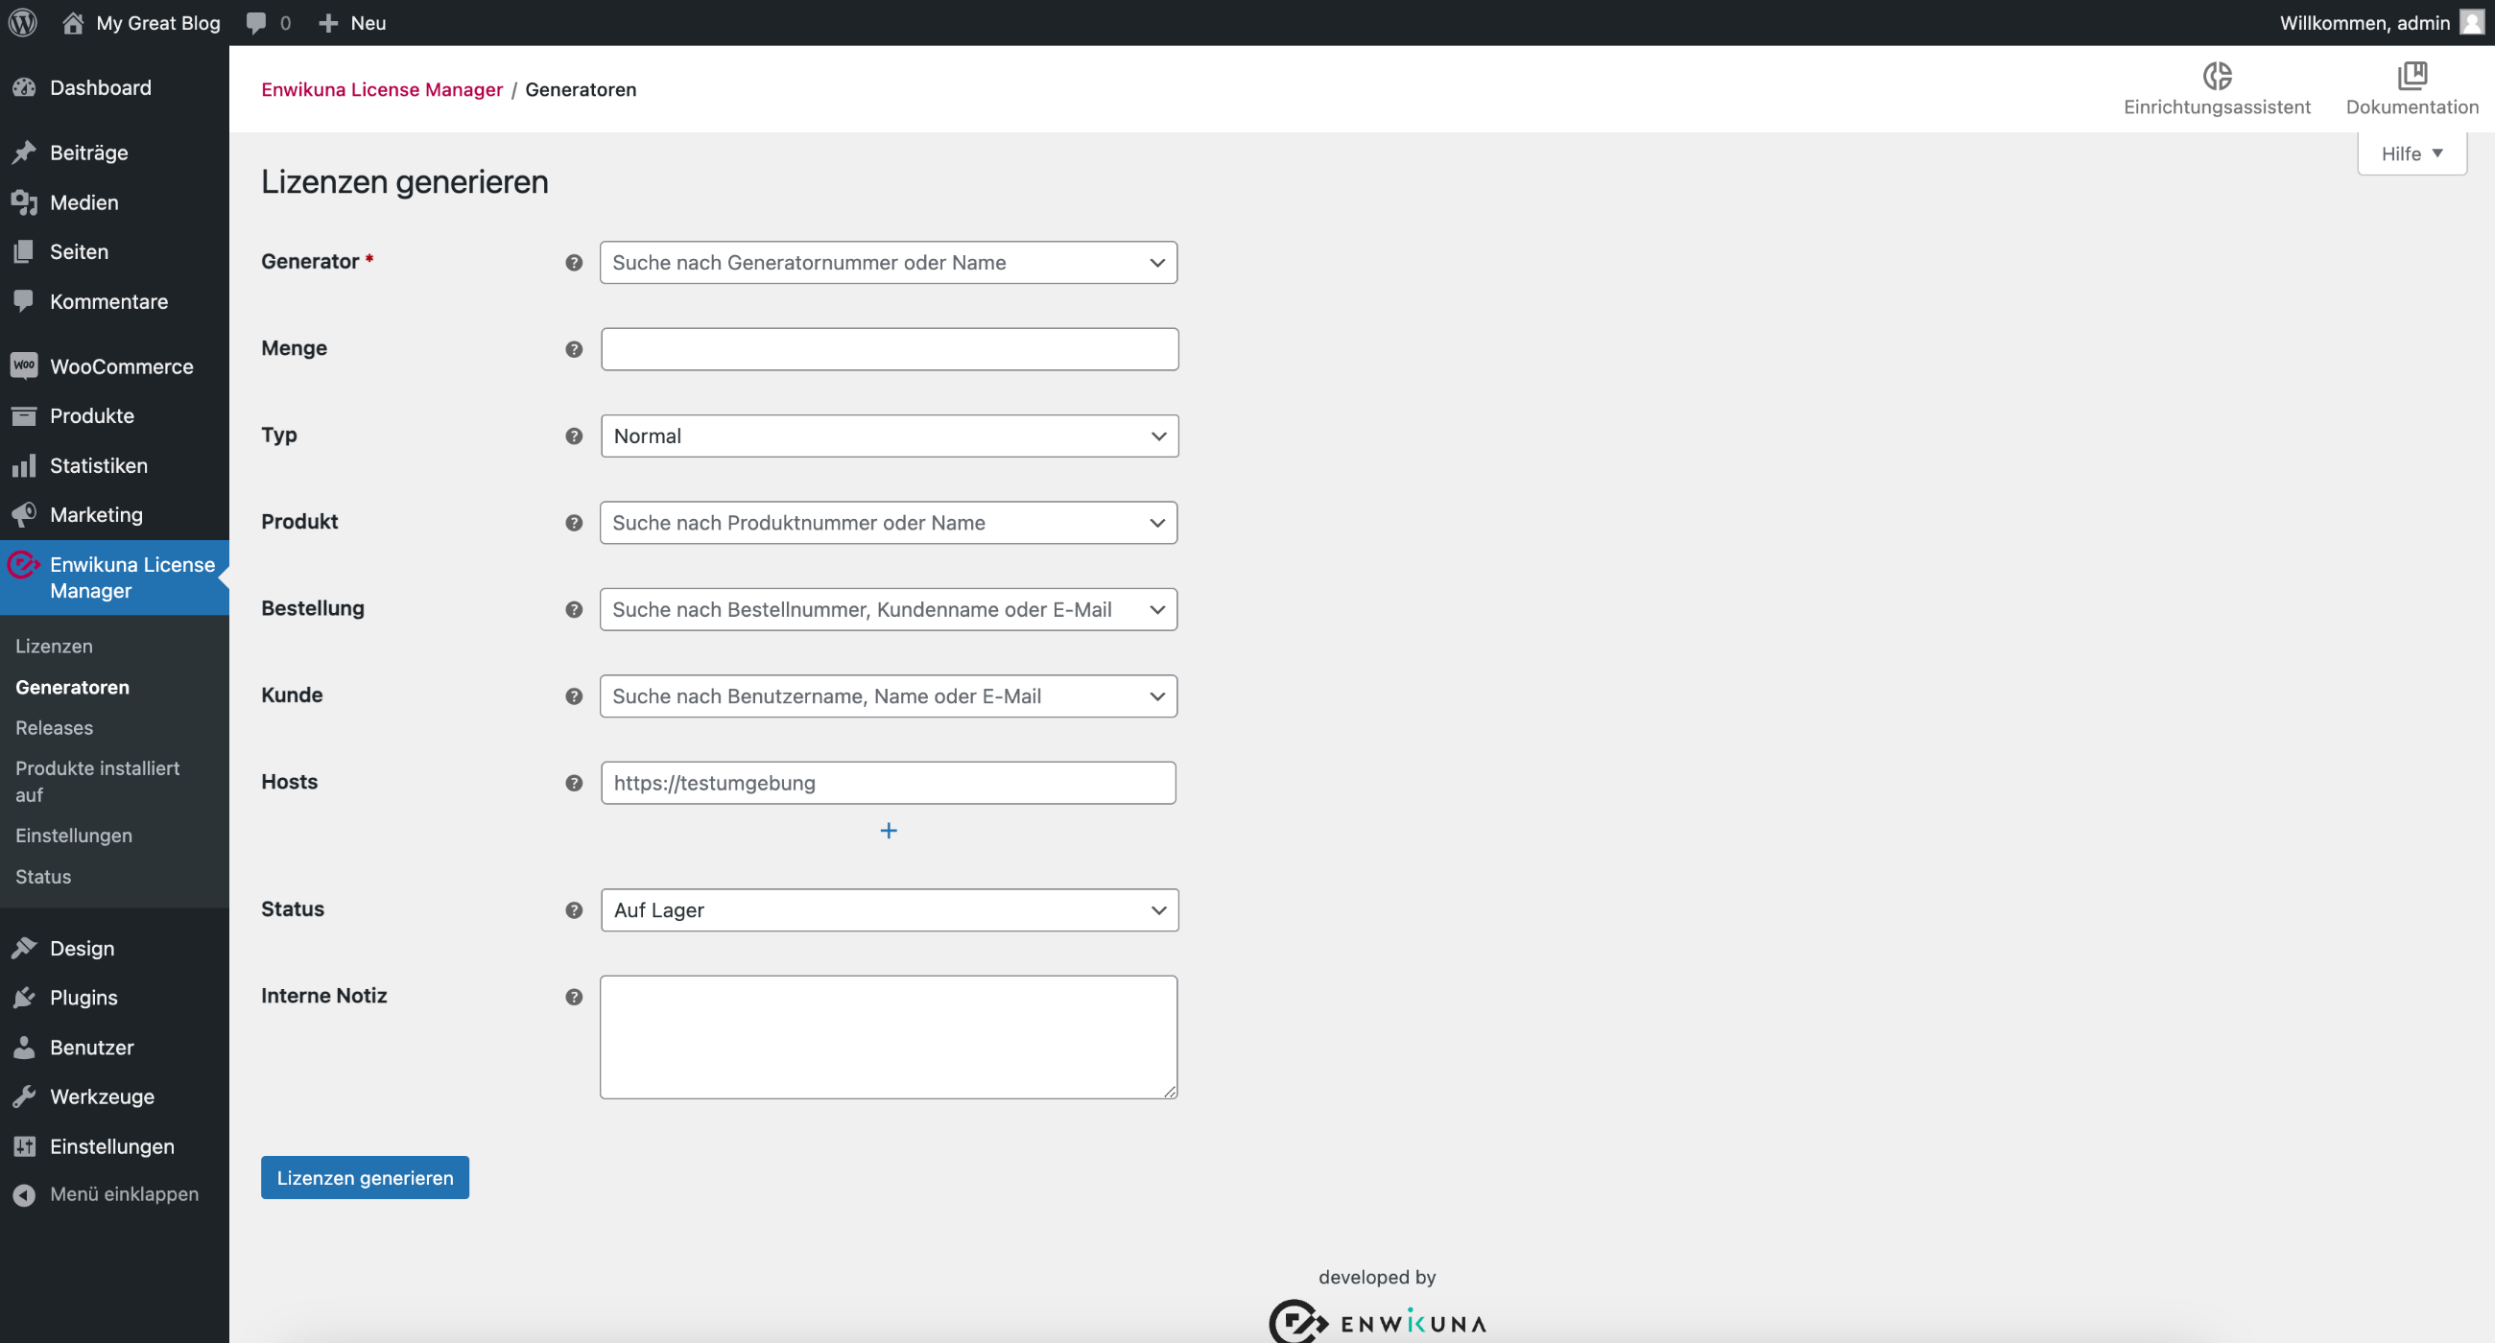The image size is (2495, 1343).
Task: Show help tooltip for Typ field
Action: (x=575, y=436)
